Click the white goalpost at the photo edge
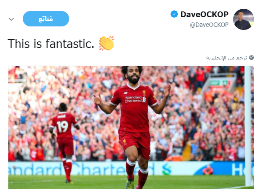Viewport: 263px width, 192px height. pos(248,126)
